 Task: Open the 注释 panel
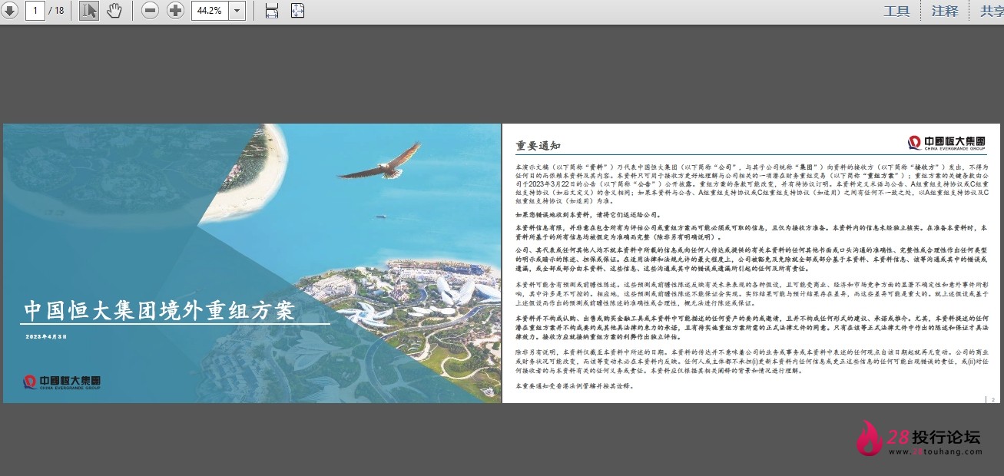[x=945, y=12]
